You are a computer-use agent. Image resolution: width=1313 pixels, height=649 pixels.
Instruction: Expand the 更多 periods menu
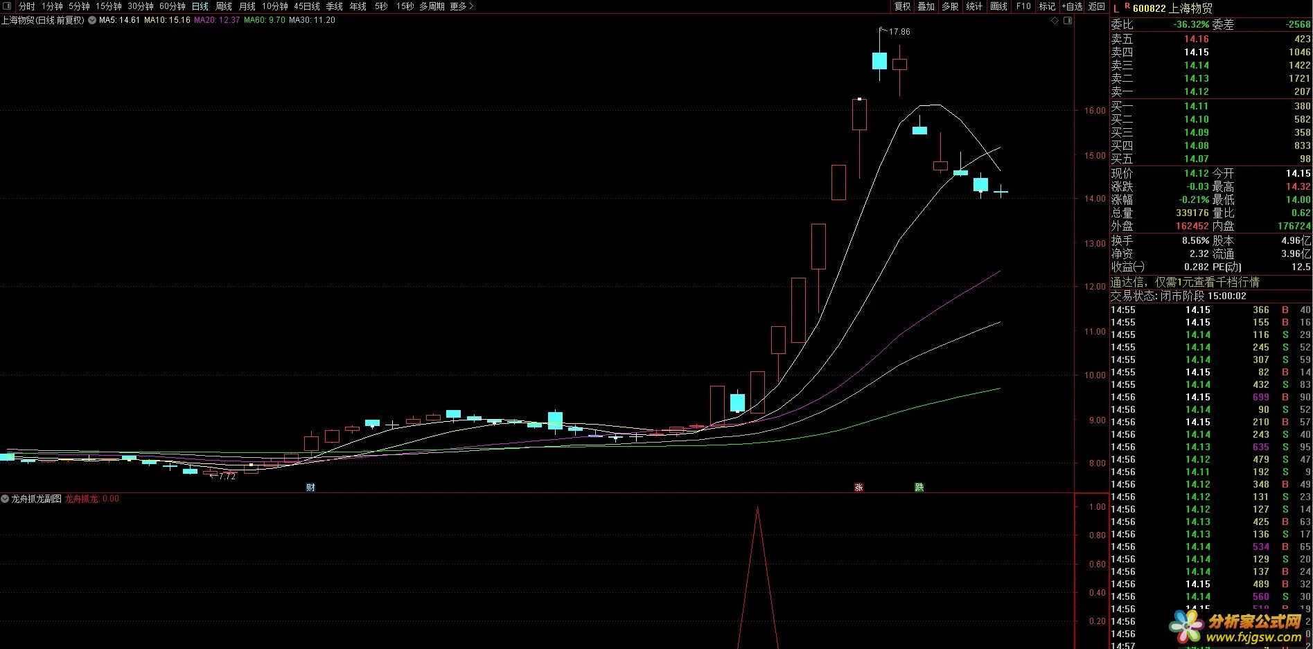[x=461, y=6]
